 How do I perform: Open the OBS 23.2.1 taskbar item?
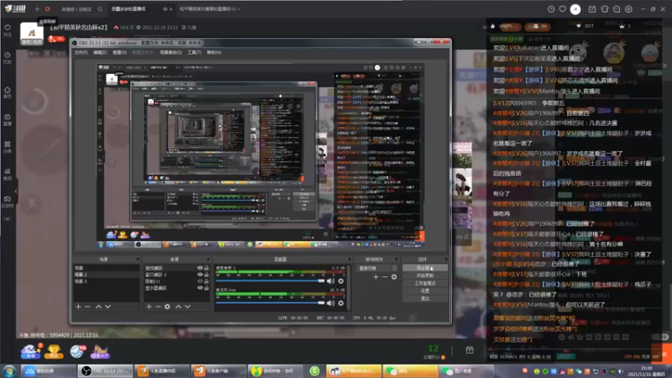point(106,371)
